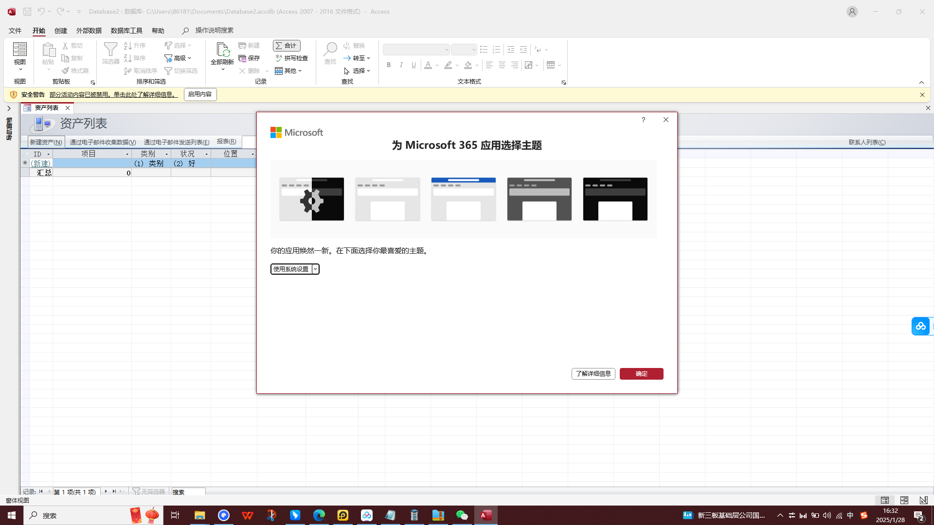This screenshot has width=934, height=525.
Task: Open the notification center icon
Action: 918,516
